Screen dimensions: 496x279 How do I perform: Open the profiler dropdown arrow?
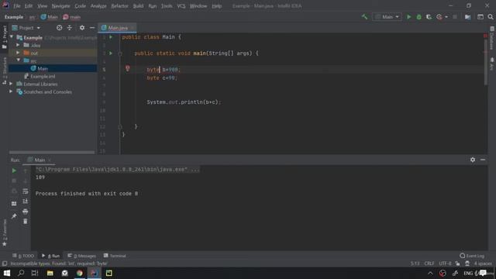click(x=446, y=17)
